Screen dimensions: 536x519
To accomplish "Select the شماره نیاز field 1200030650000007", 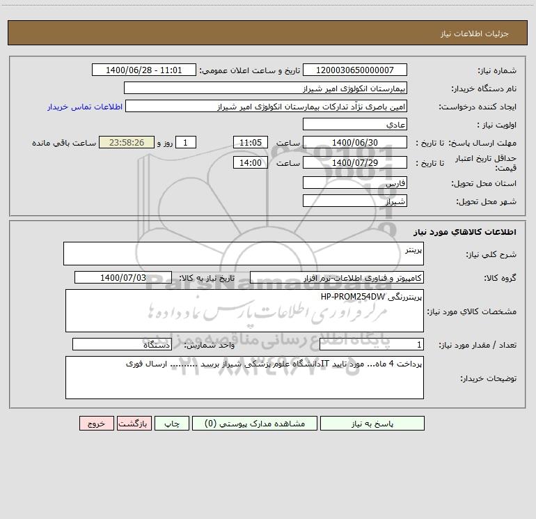I will click(355, 70).
